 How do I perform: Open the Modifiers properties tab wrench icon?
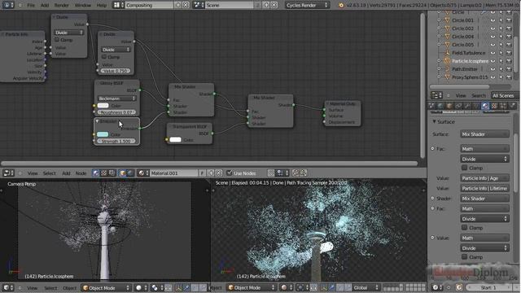click(x=467, y=106)
